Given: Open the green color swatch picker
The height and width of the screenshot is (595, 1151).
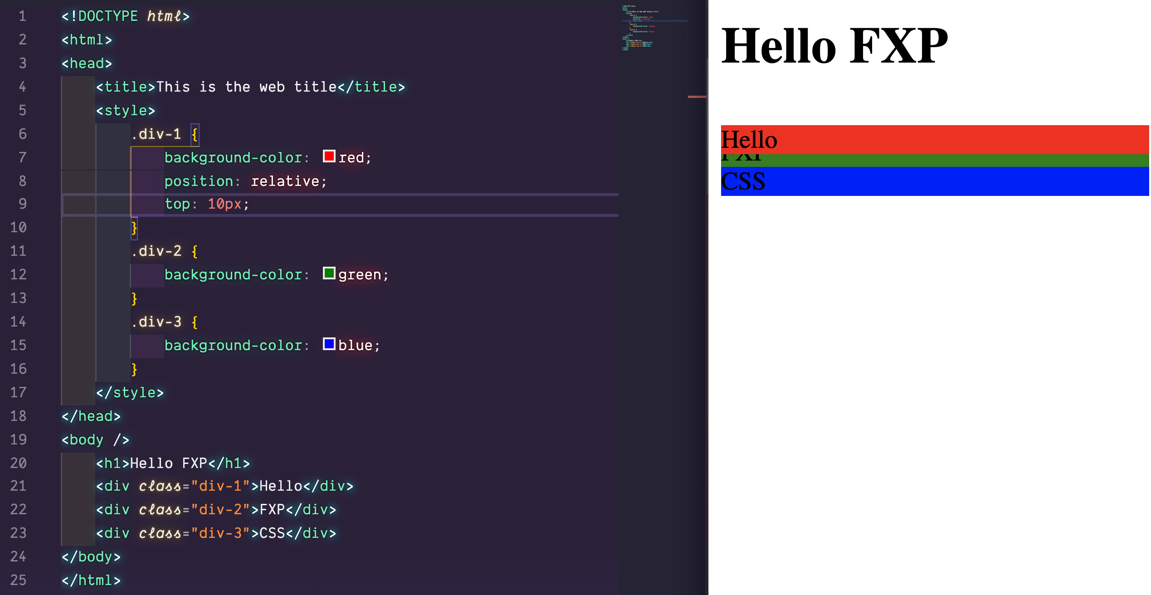Looking at the screenshot, I should tap(329, 273).
